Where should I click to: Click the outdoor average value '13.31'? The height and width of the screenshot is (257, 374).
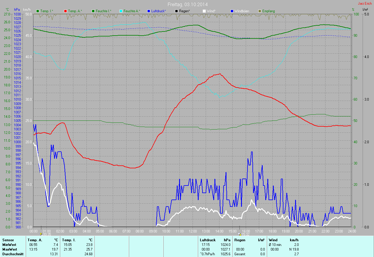click(x=54, y=254)
